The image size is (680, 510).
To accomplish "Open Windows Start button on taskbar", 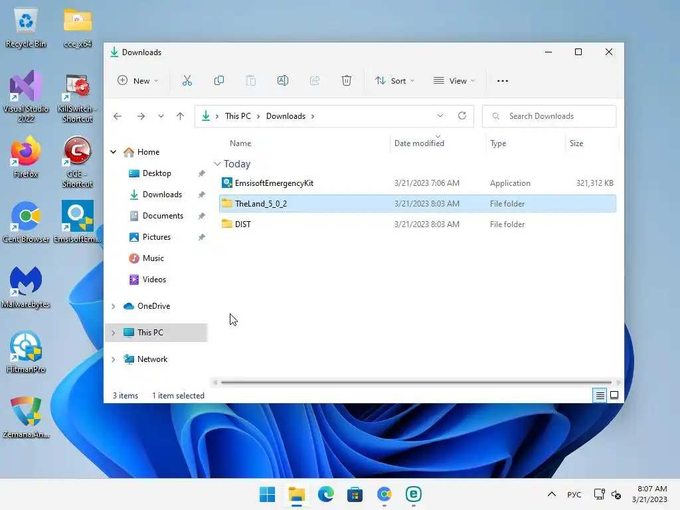I will coord(267,494).
